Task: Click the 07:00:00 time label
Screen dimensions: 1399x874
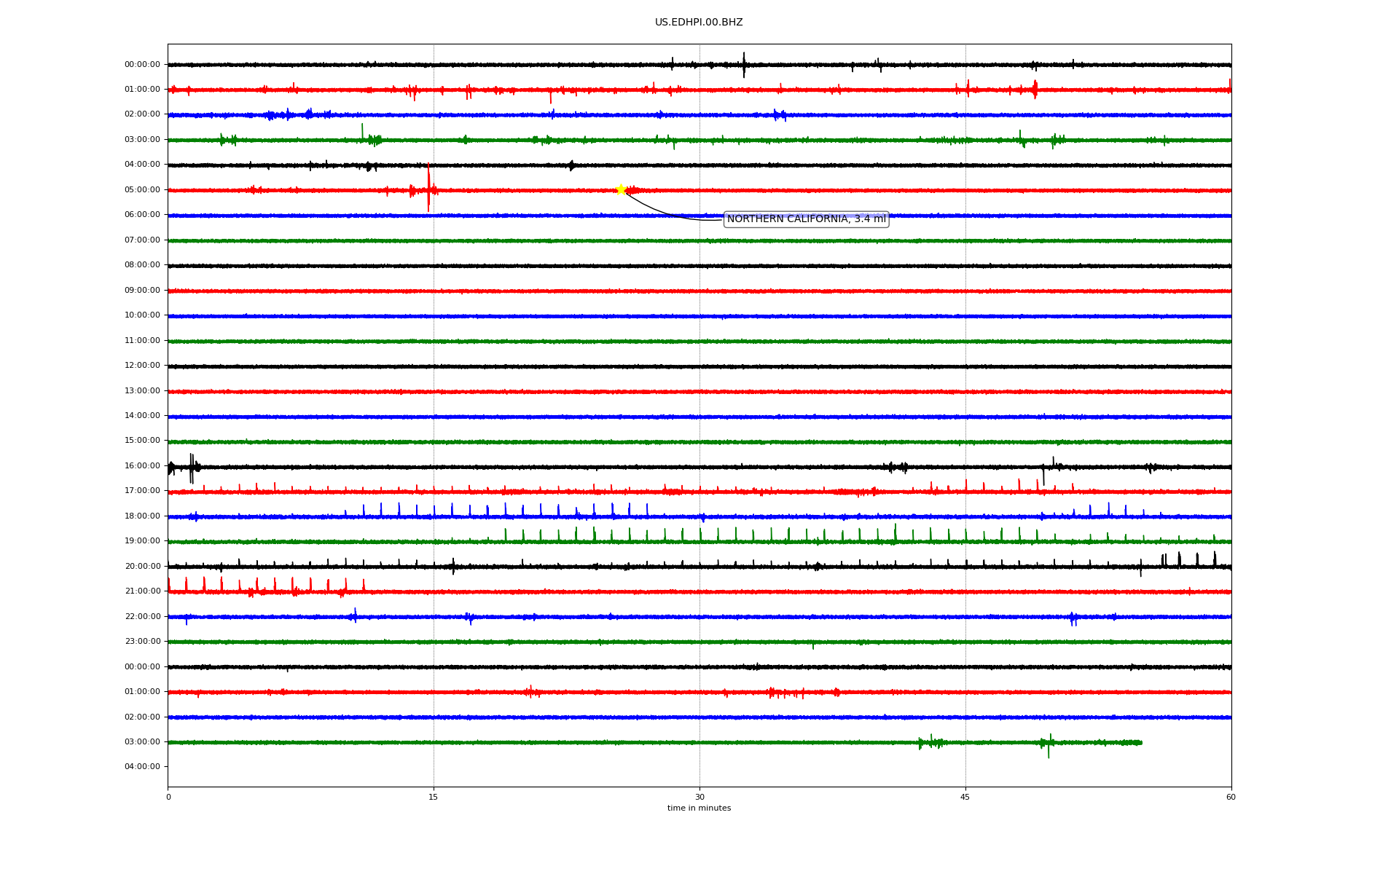Action: click(x=142, y=240)
